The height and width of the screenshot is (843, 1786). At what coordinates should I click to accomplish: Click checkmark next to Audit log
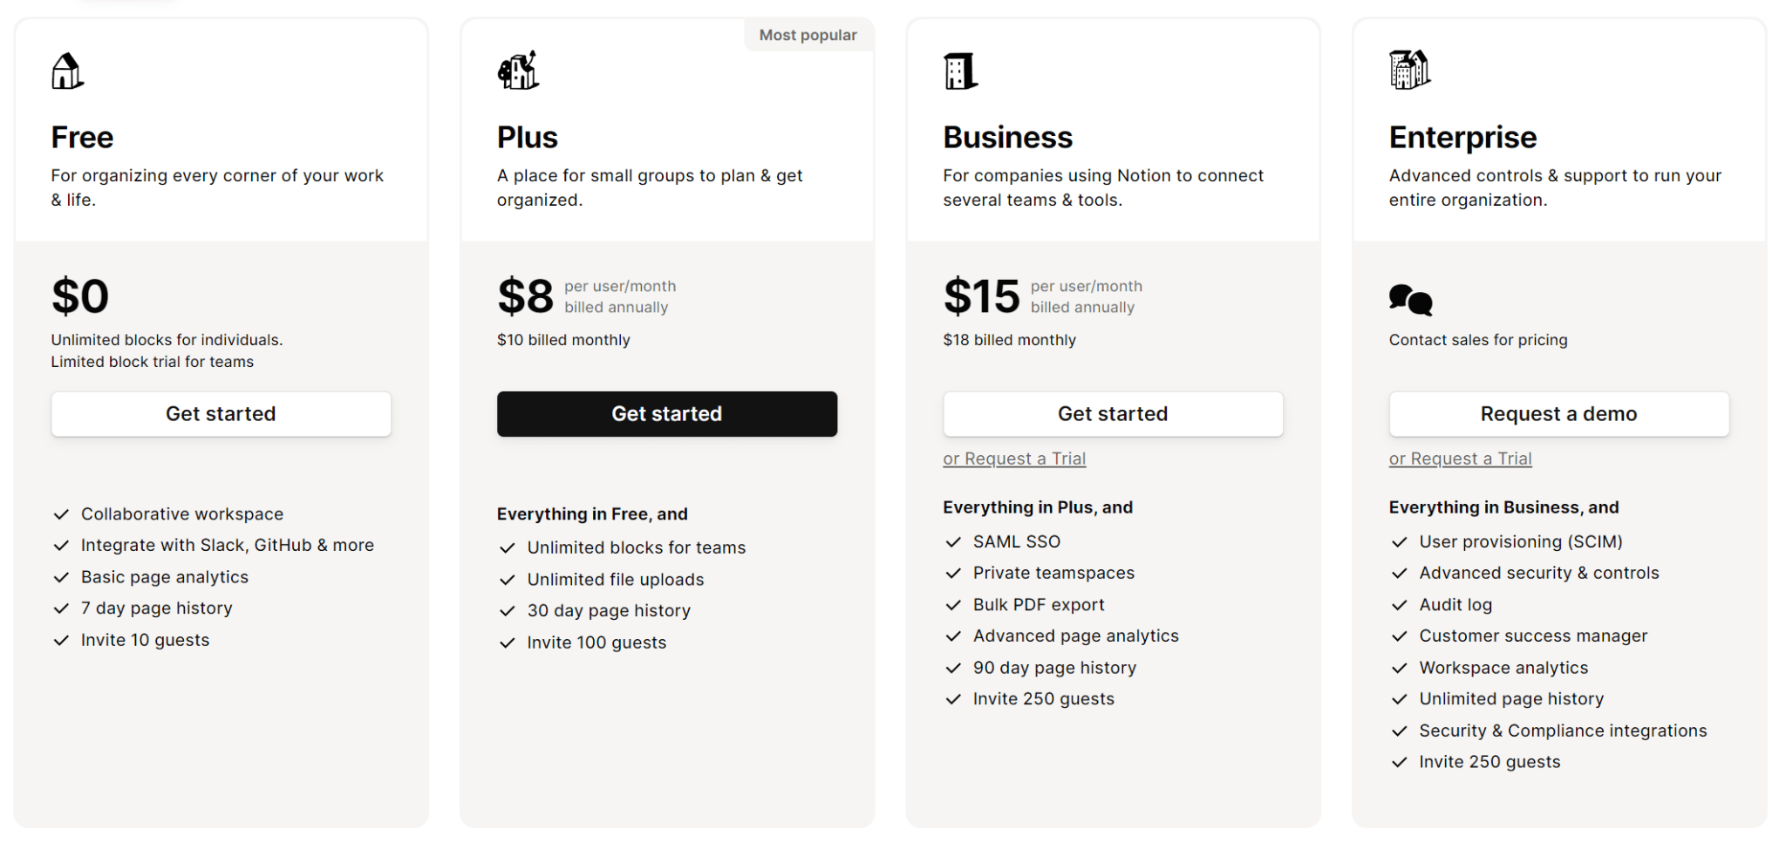click(x=1400, y=605)
